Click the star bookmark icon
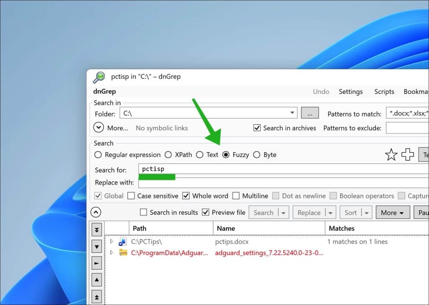This screenshot has height=305, width=429. pos(391,155)
